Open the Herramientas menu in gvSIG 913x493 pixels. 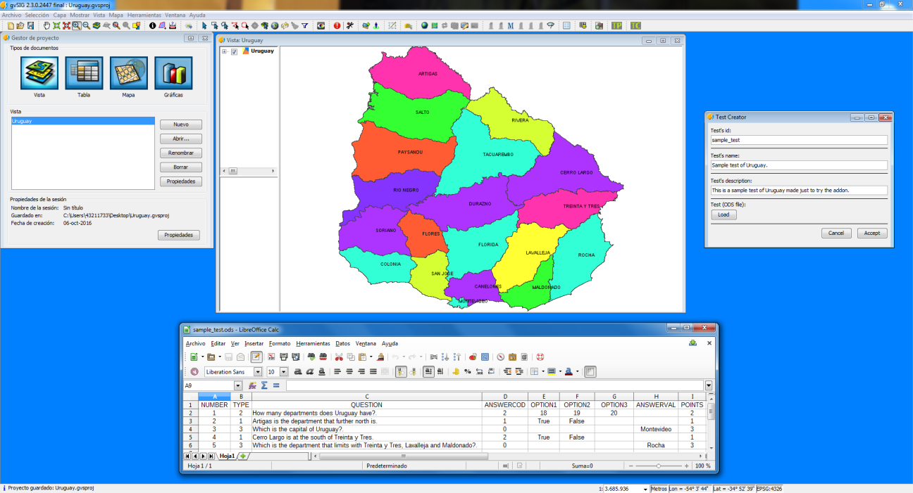(x=144, y=15)
